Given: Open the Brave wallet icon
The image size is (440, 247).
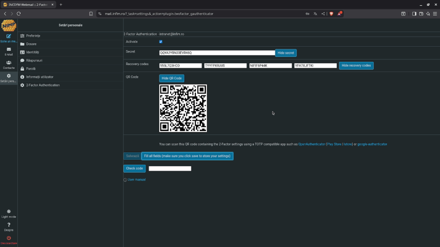Looking at the screenshot, I should tap(421, 14).
